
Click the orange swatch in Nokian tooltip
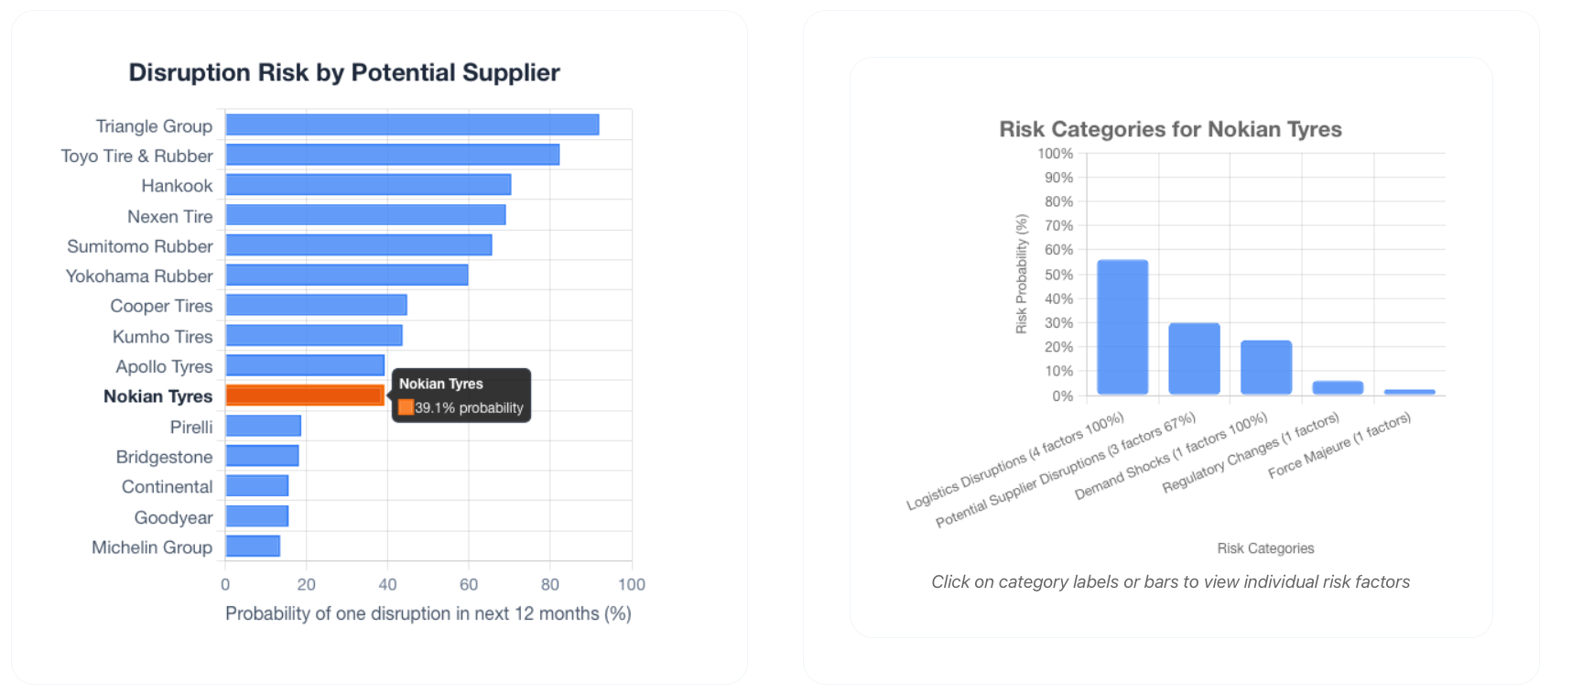[406, 407]
